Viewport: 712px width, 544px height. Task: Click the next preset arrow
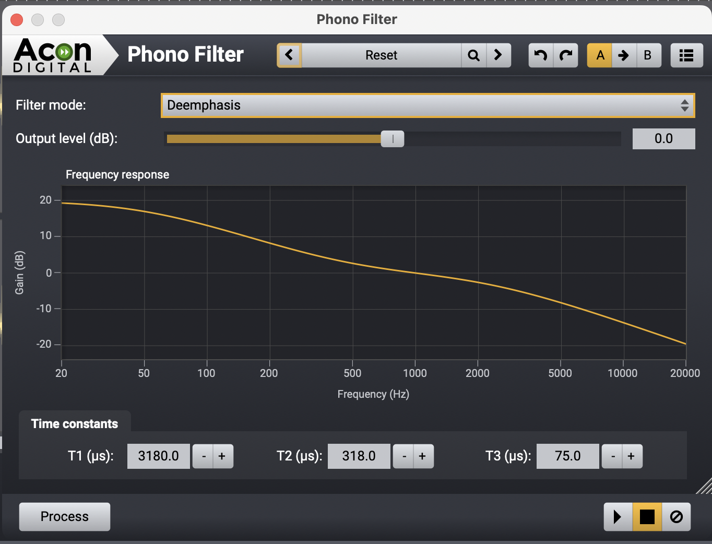(499, 55)
